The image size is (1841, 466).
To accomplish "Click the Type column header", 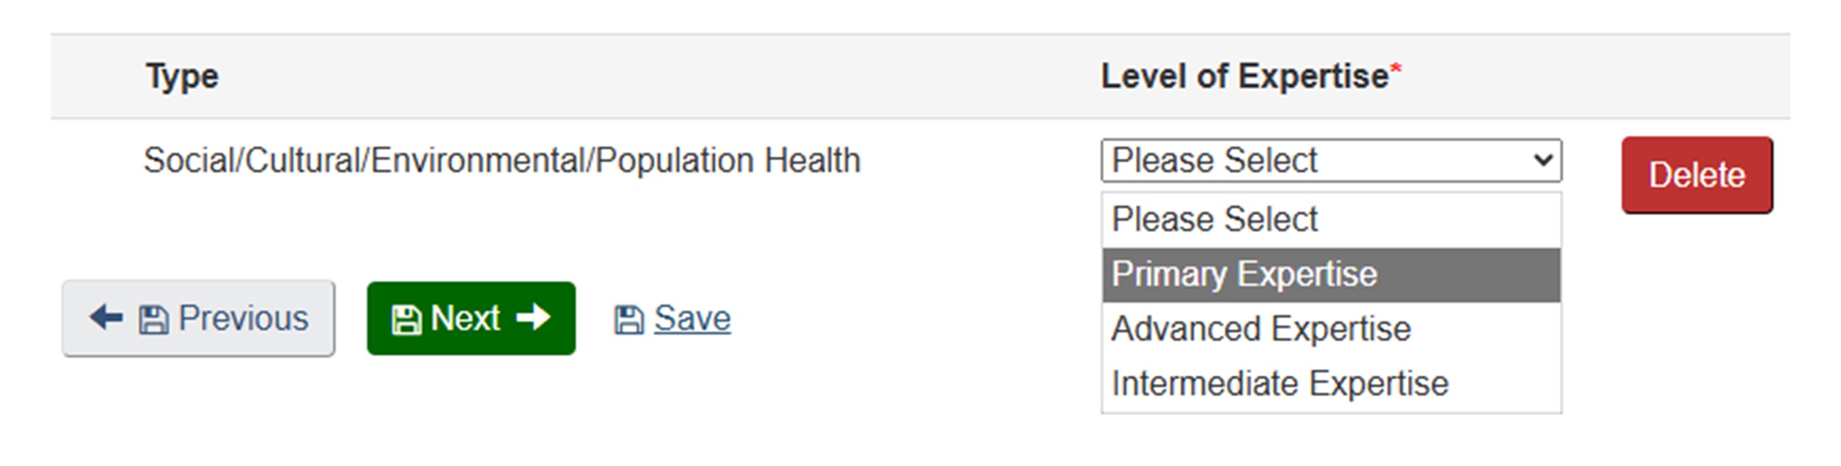I will [x=182, y=76].
